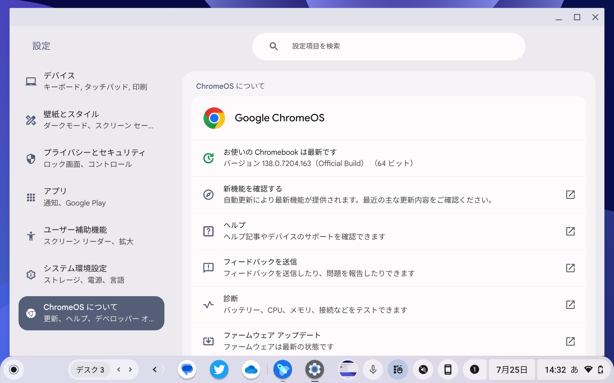The width and height of the screenshot is (614, 383).
Task: Open the Phone Hub icon on the shelf
Action: [x=448, y=370]
